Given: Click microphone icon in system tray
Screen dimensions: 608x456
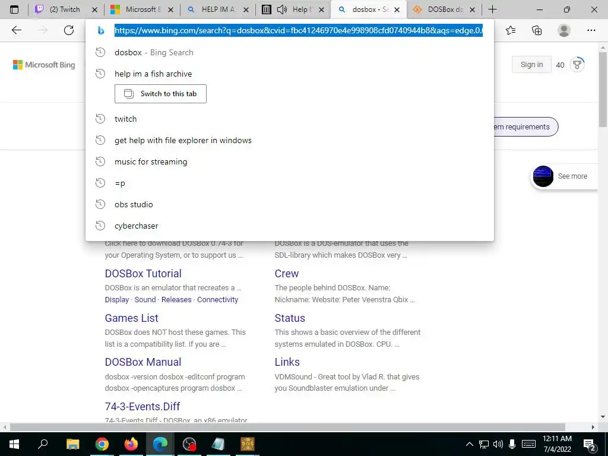Looking at the screenshot, I should pyautogui.click(x=512, y=444).
